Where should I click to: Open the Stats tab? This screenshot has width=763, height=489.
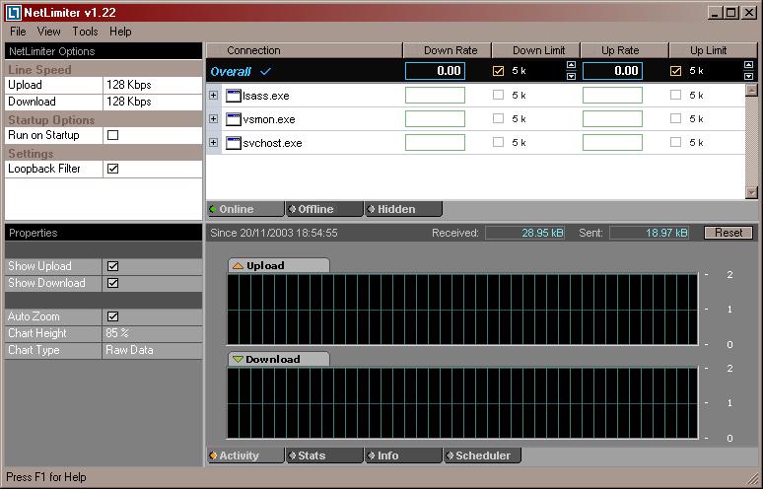pos(324,455)
